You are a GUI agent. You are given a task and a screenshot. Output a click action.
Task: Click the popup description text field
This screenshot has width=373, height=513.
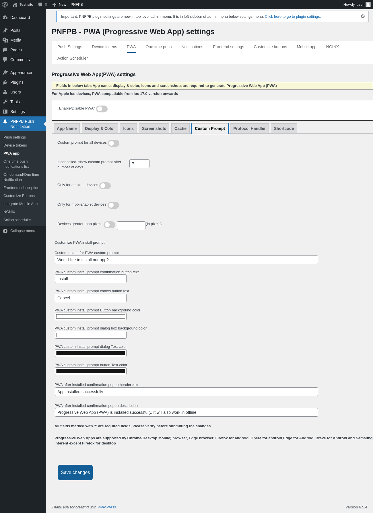pyautogui.click(x=187, y=412)
